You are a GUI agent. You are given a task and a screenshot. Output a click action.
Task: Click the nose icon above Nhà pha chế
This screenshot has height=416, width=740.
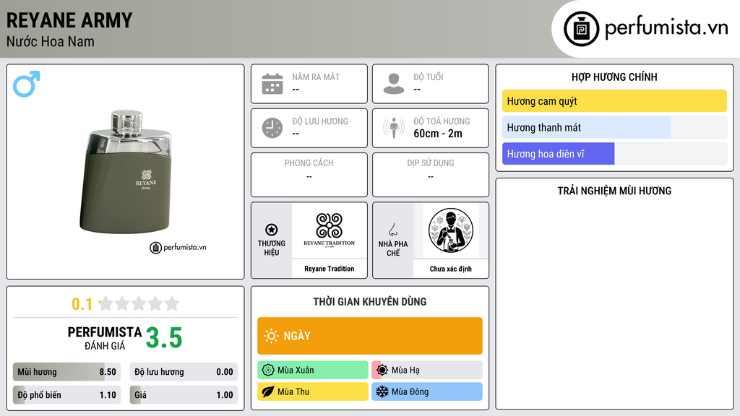tap(392, 230)
